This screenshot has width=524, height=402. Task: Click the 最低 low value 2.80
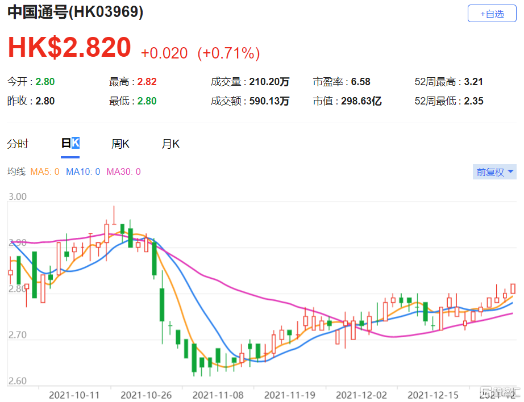(x=147, y=101)
